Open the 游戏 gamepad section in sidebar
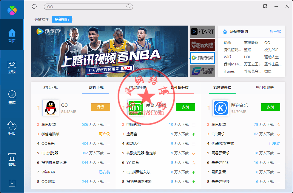 click(x=12, y=67)
